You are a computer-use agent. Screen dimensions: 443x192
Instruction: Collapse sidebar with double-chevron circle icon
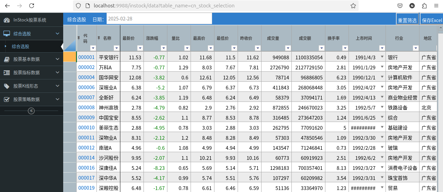pos(31,111)
